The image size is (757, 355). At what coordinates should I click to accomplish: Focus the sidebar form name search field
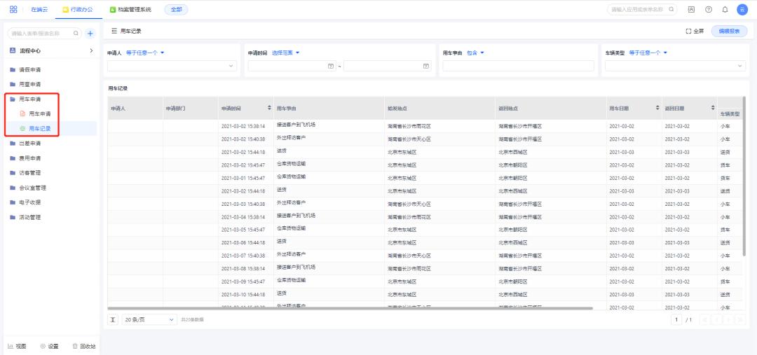point(43,34)
